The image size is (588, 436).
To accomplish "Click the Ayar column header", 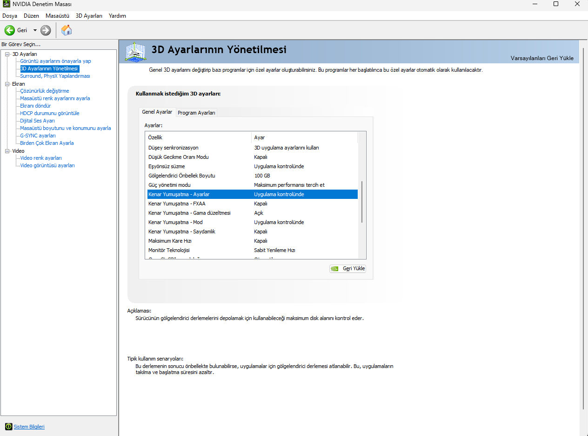I will [304, 137].
